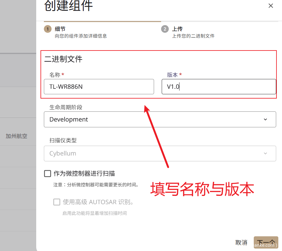282x251 pixels.
Task: Click the chevron arrow in the Cybellum dropdown
Action: [265, 153]
